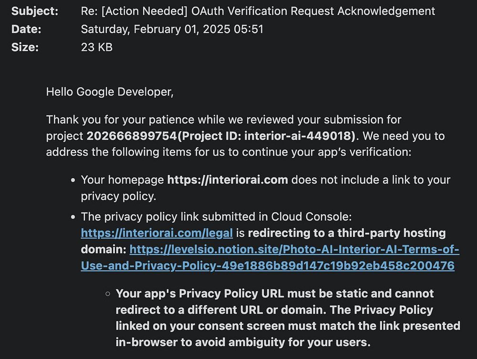The height and width of the screenshot is (359, 477).
Task: Click the bold https://interiorai.com homepage URL
Action: [x=227, y=180]
